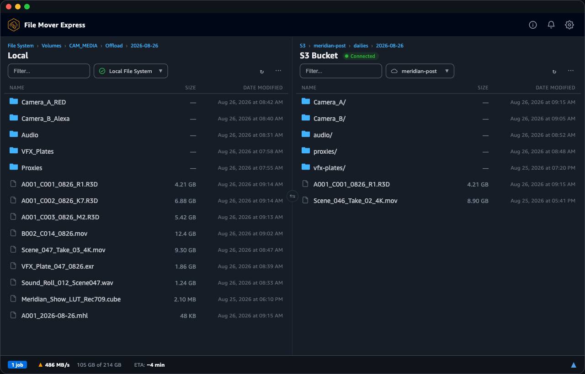The height and width of the screenshot is (374, 585).
Task: Click file icon for B002_C014_0826.mov
Action: tap(14, 233)
